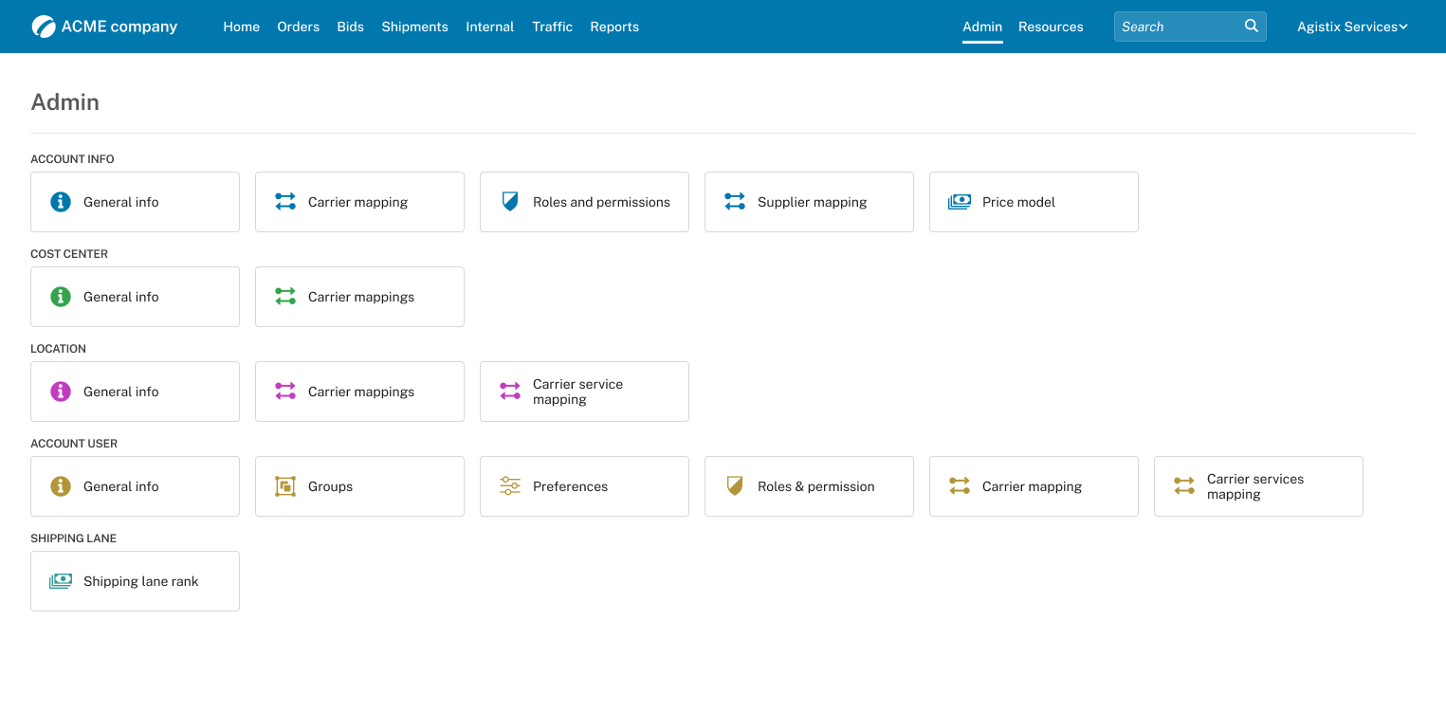The height and width of the screenshot is (712, 1446).
Task: Click the magenta Location general info icon
Action: coord(61,392)
